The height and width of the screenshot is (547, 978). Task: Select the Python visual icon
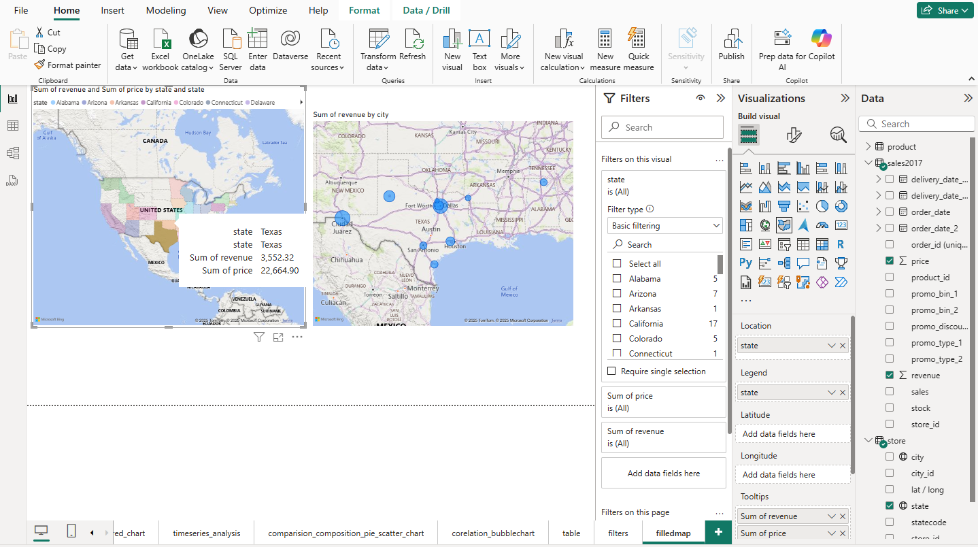click(x=746, y=263)
